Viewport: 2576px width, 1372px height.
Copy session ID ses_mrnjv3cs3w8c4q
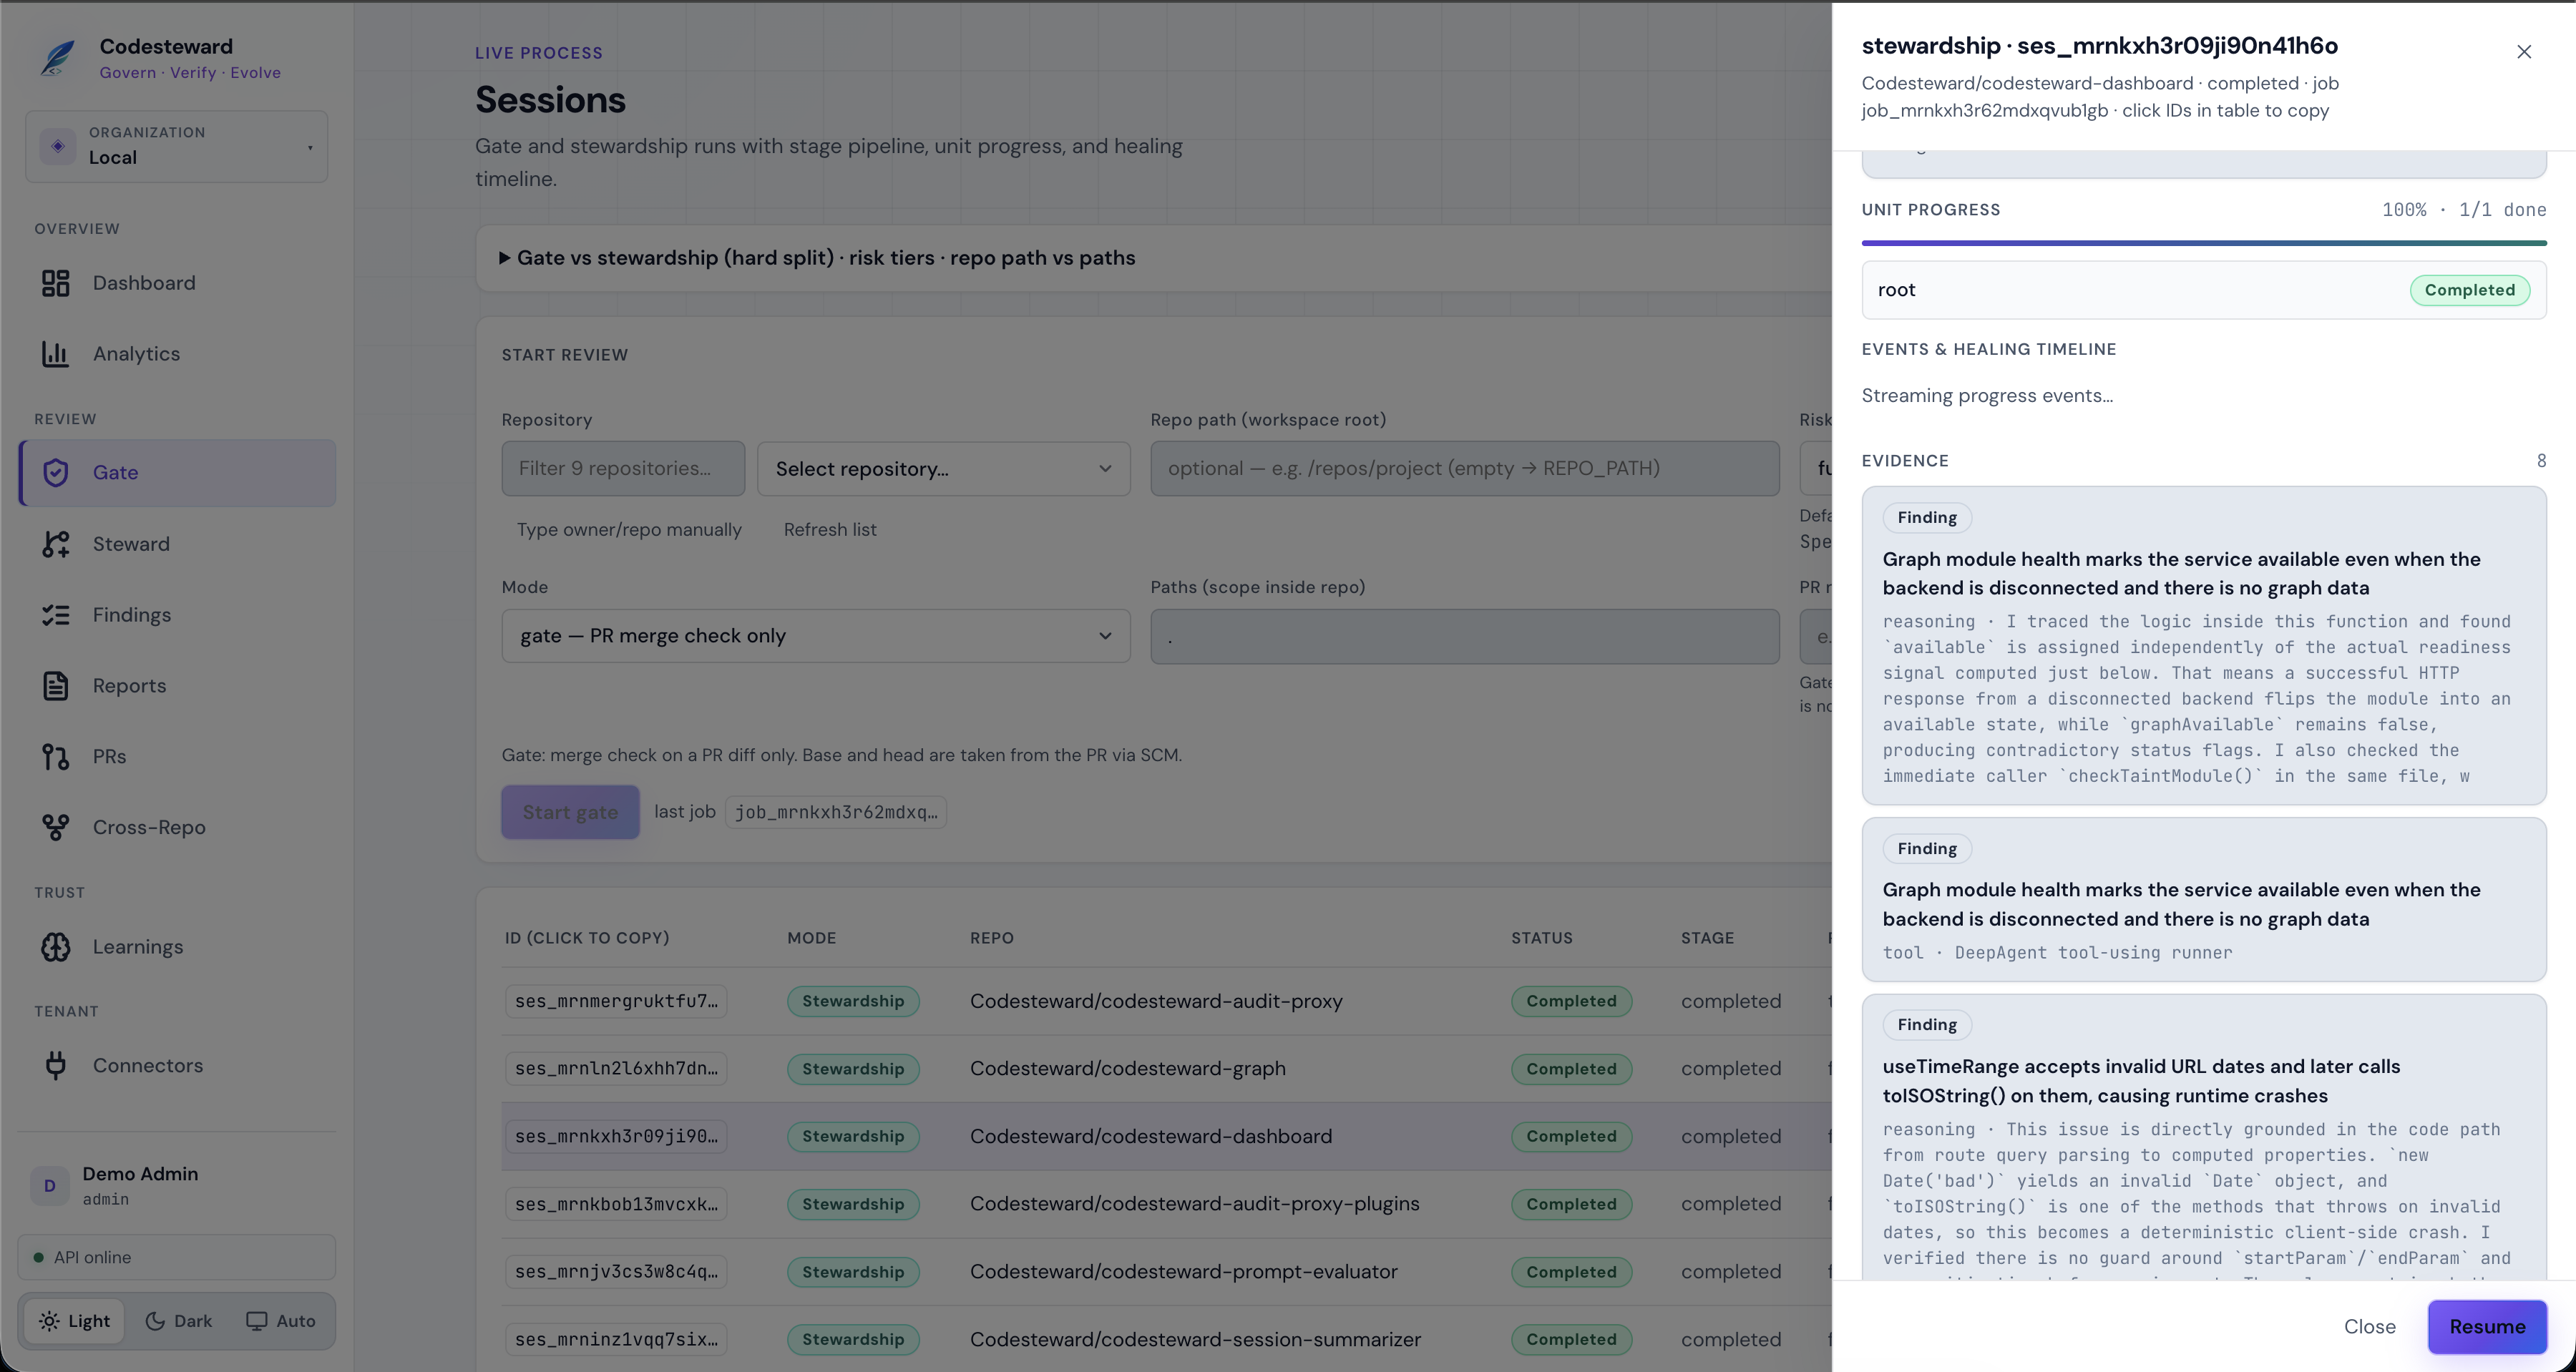click(616, 1272)
